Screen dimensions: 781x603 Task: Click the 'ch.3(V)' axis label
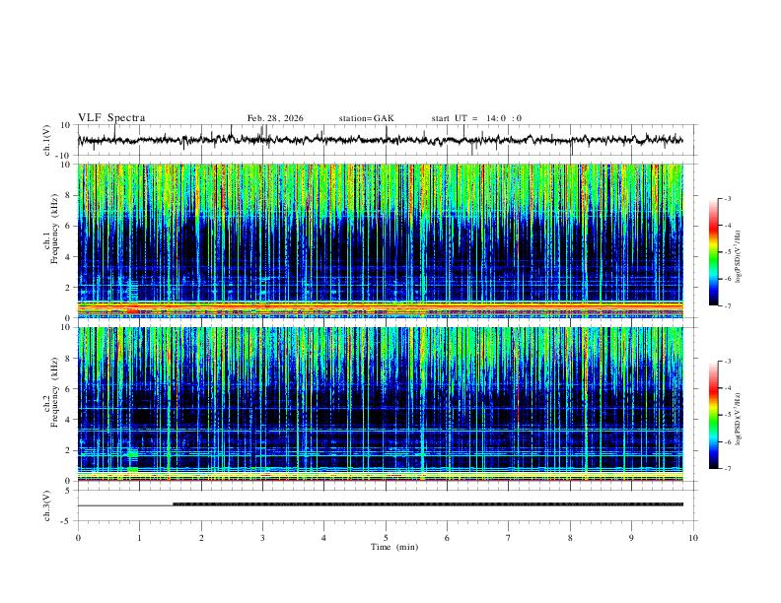tap(47, 505)
